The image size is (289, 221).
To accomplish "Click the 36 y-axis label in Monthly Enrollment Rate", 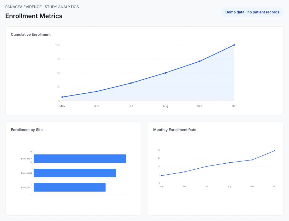I will [159, 150].
